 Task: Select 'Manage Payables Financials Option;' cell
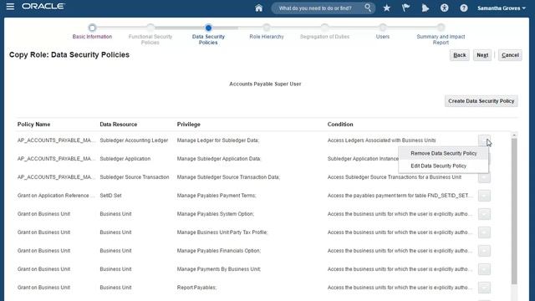coord(219,251)
